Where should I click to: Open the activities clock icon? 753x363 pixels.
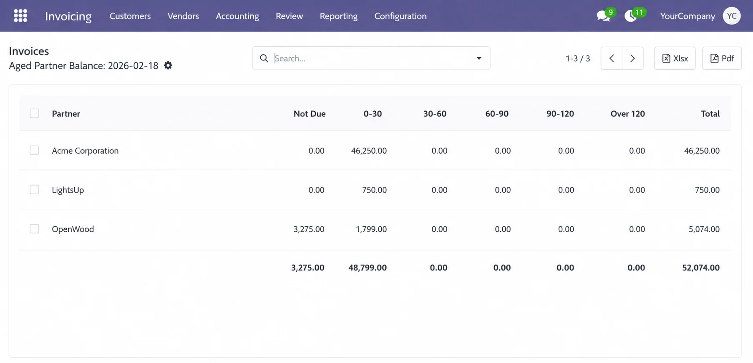pos(630,16)
